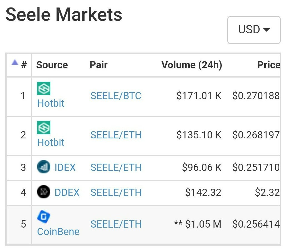This screenshot has height=249, width=286.
Task: Open DDEX's SEELE/ETH pair link
Action: [116, 193]
